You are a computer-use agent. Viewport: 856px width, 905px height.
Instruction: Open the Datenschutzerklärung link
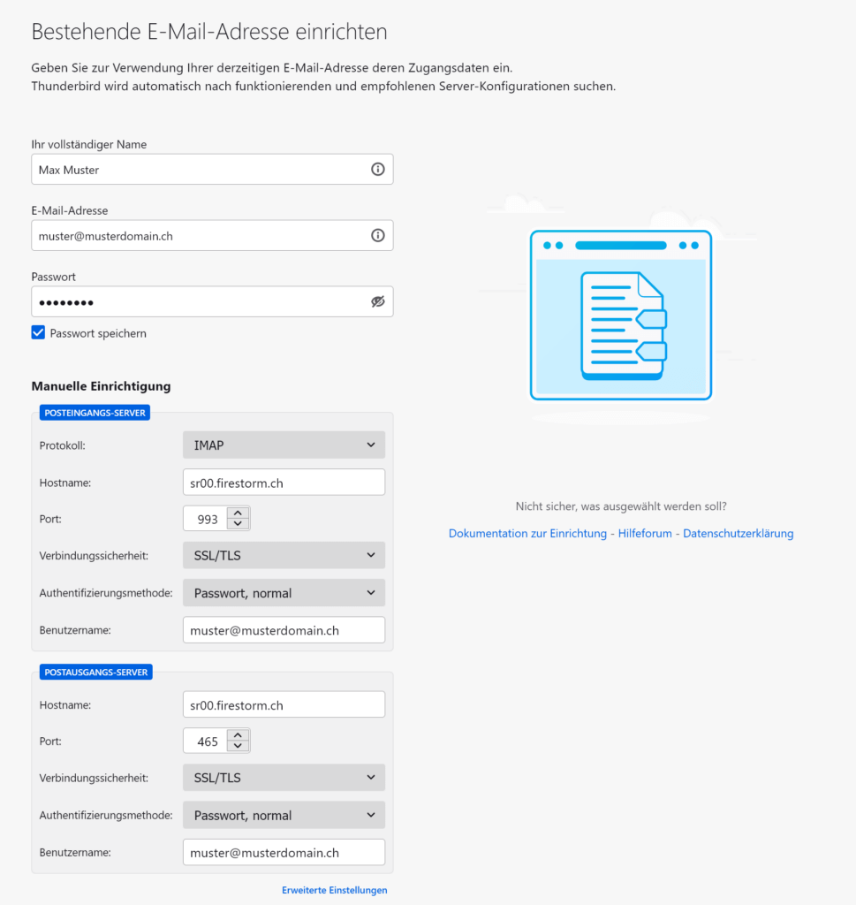pos(739,533)
